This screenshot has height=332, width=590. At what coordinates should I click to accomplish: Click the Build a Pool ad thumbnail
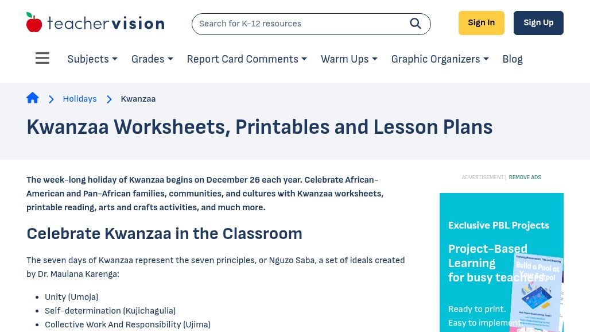click(536, 293)
